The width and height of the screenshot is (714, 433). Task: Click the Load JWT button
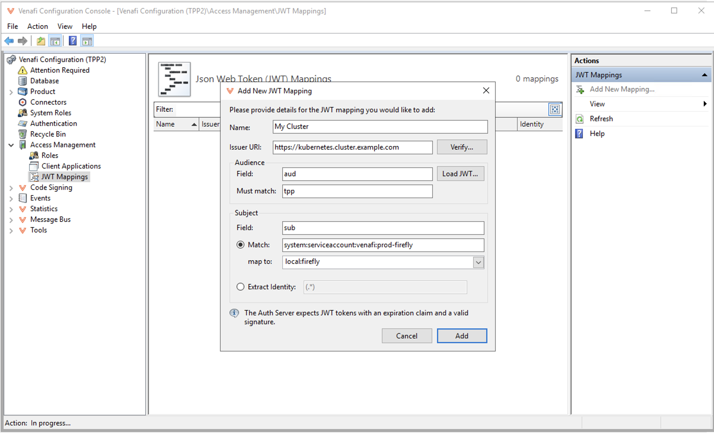pyautogui.click(x=460, y=174)
